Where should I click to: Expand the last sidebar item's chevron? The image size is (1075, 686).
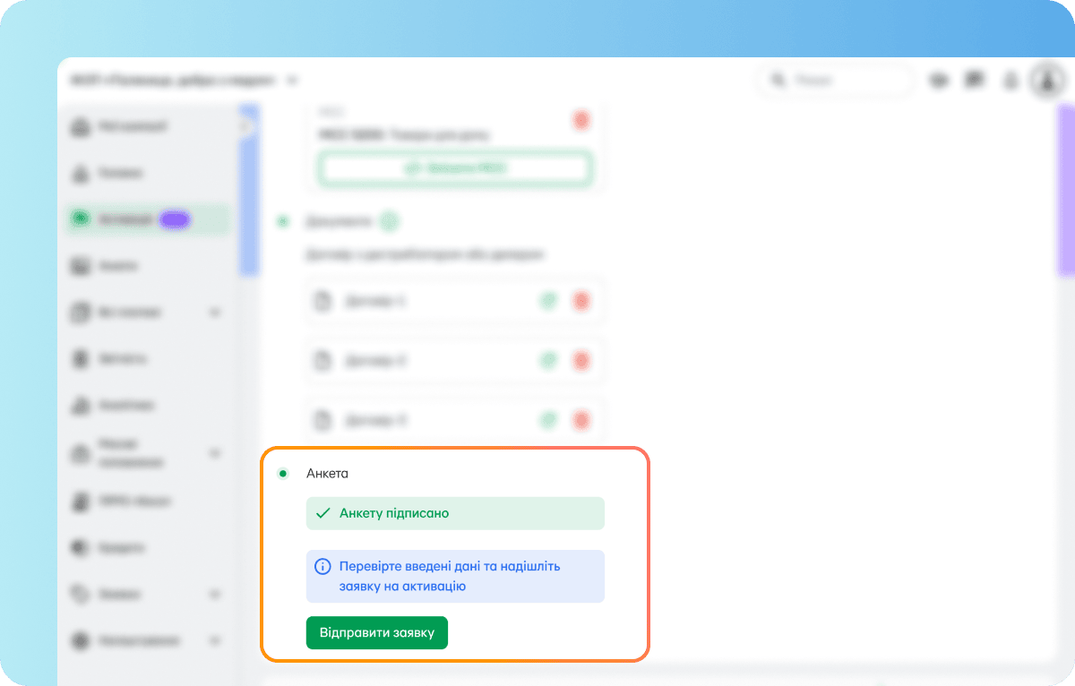click(x=214, y=640)
